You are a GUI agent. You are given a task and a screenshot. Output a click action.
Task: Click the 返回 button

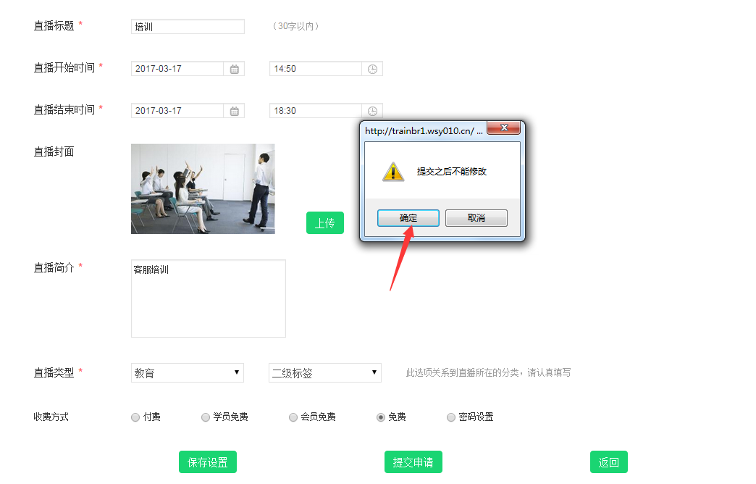click(x=609, y=462)
